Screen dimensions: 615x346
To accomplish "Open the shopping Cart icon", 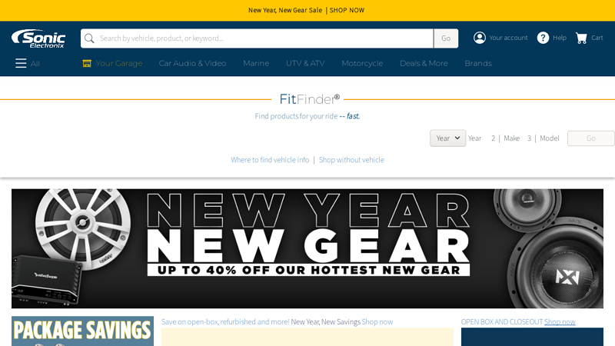I will 581,38.
